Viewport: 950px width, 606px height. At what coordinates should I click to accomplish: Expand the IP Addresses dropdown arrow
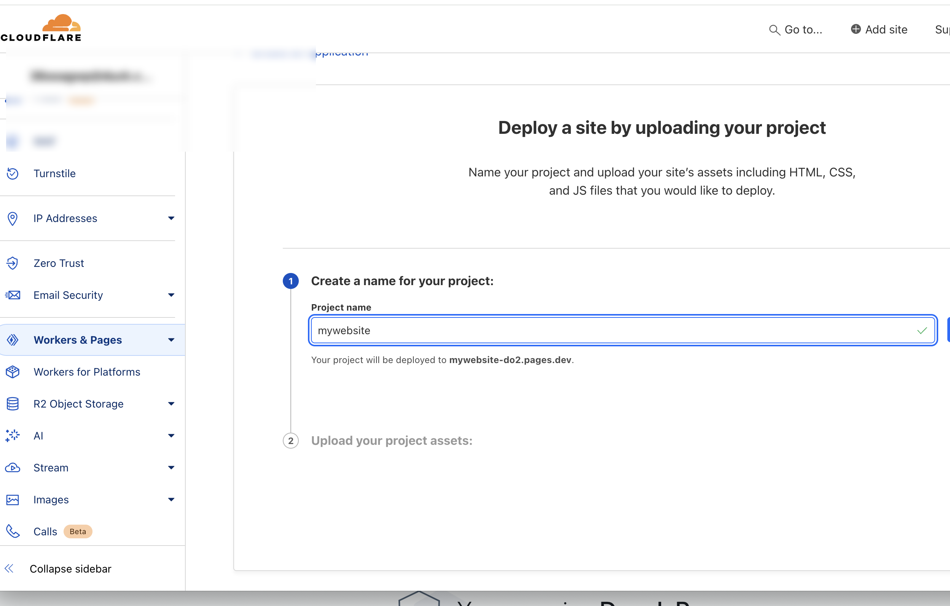(x=171, y=218)
